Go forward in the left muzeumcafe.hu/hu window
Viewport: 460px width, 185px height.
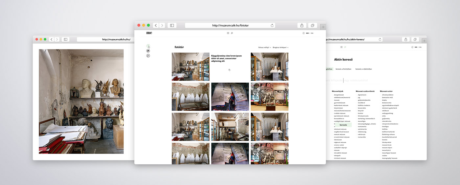[57, 39]
